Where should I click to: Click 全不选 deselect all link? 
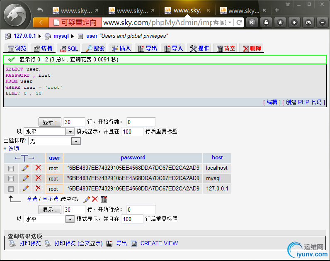pyautogui.click(x=50, y=199)
